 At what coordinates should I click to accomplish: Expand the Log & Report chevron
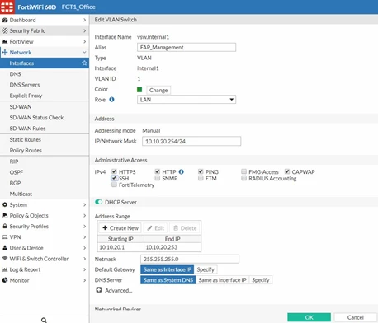coord(84,269)
